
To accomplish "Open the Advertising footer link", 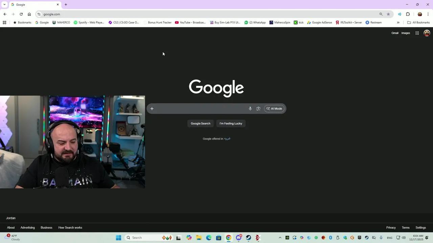I will point(28,227).
